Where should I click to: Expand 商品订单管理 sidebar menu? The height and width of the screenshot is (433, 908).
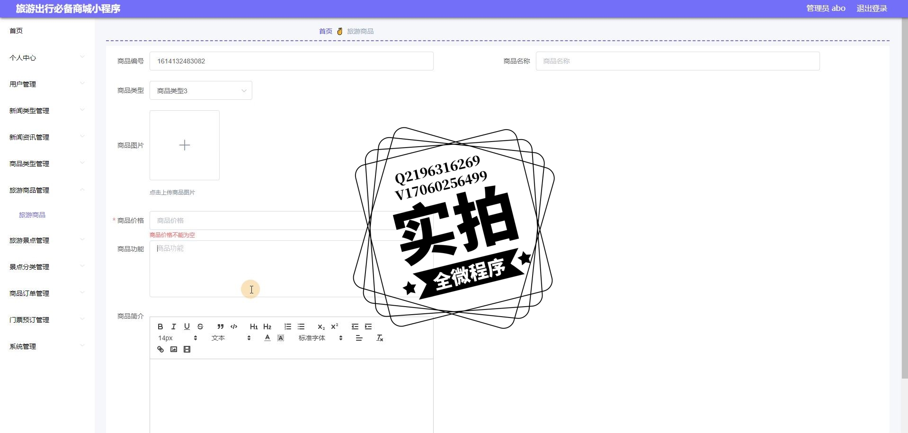click(47, 293)
